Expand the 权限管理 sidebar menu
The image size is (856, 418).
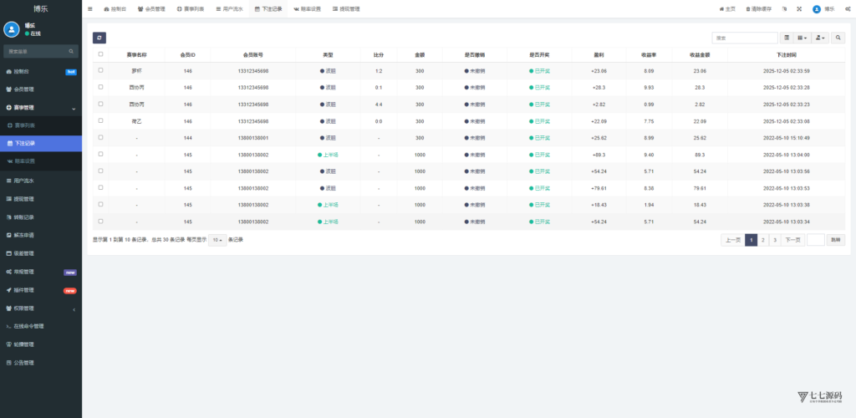[41, 308]
